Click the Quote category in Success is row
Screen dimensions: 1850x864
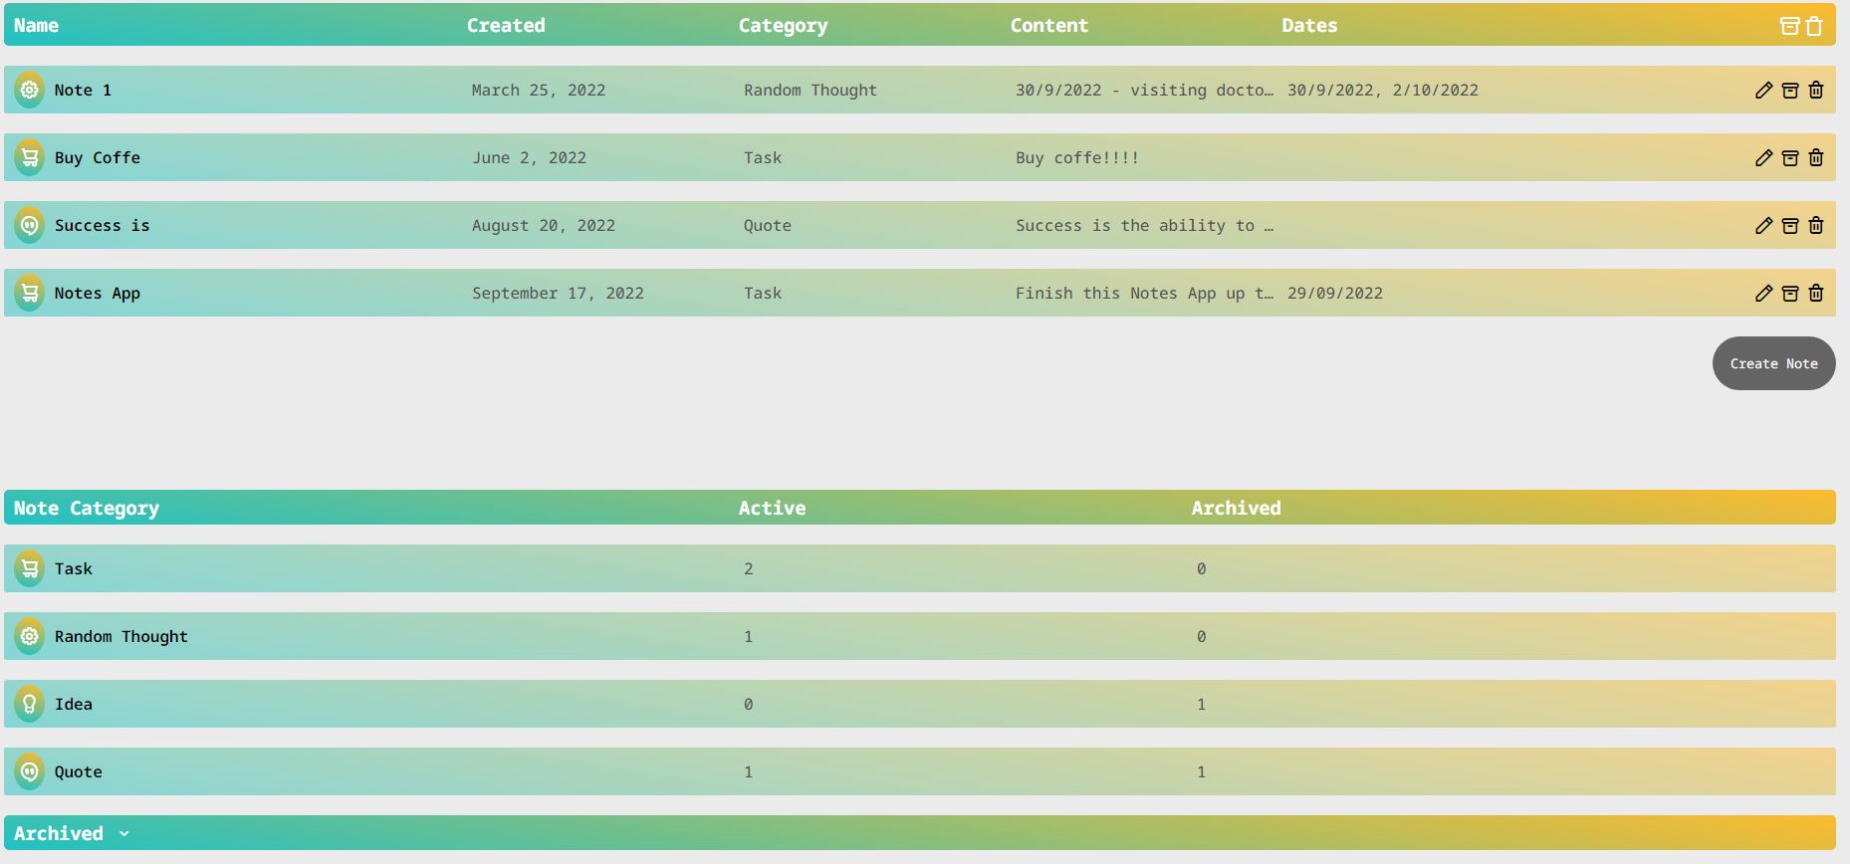click(x=768, y=226)
